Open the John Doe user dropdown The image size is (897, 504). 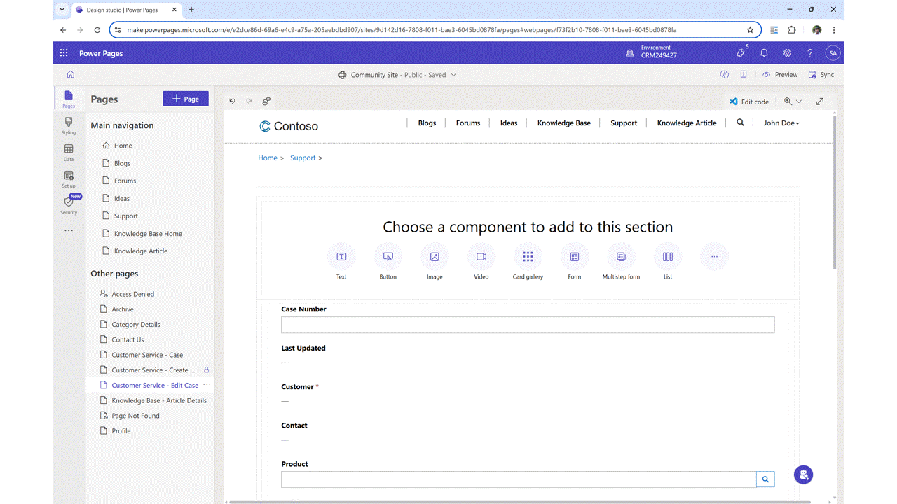pyautogui.click(x=781, y=123)
